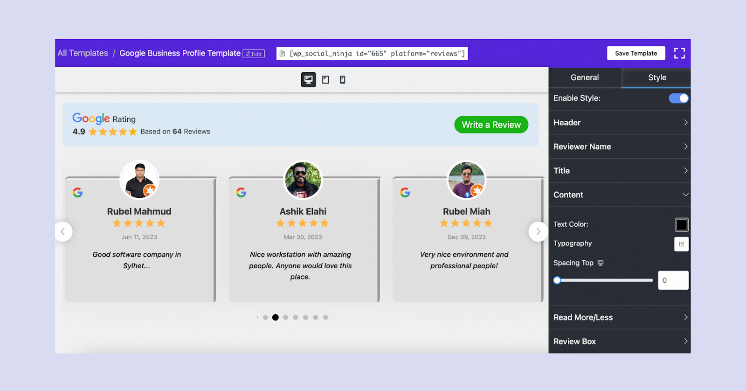Screen dimensions: 746x391
Task: Click review text 'Good software company in Sylhet...'
Action: point(137,260)
